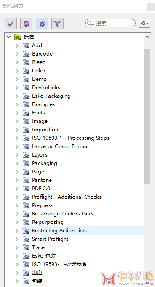The image size is (155, 287).
Task: Expand the Pantone folder chevron
Action: coord(17,180)
